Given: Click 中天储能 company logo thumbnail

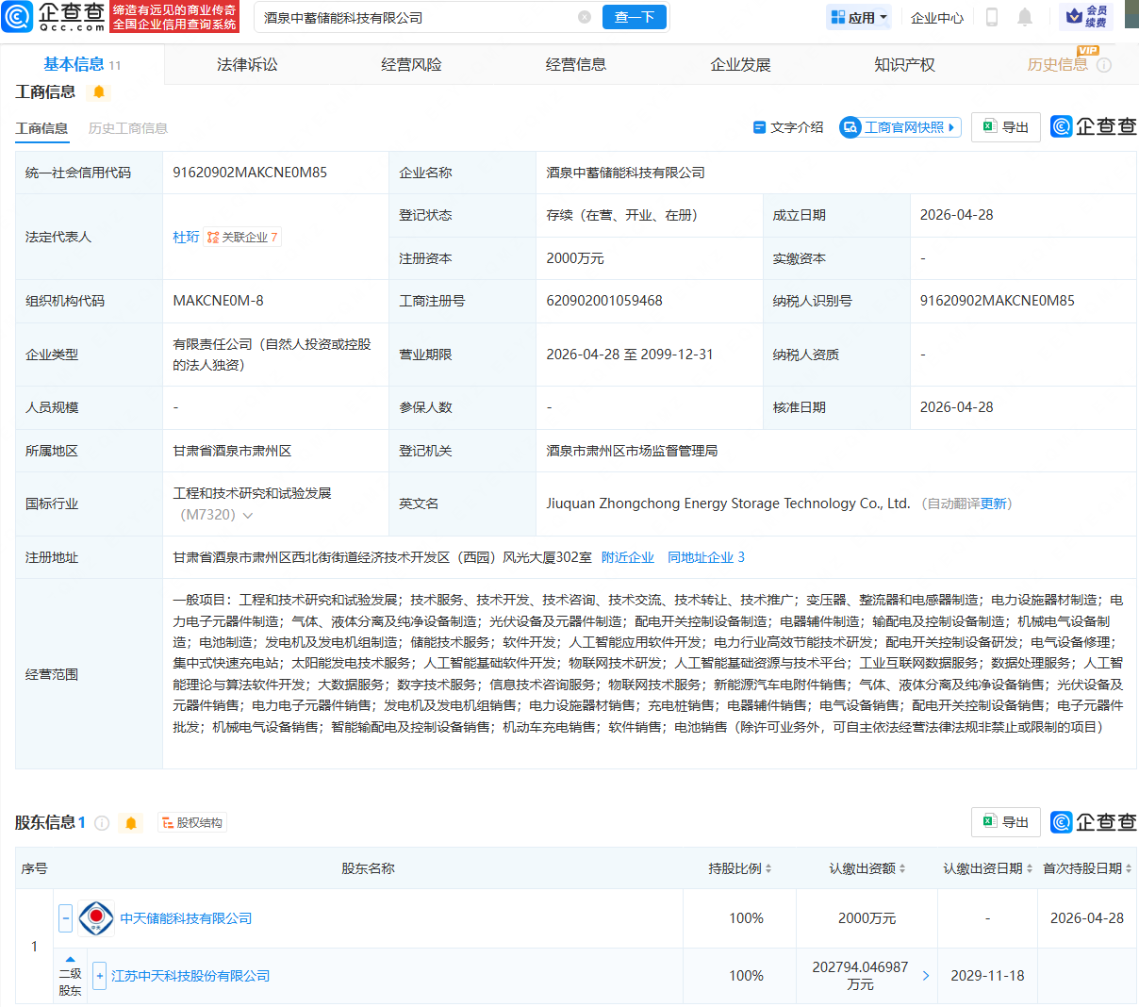Looking at the screenshot, I should tap(96, 918).
